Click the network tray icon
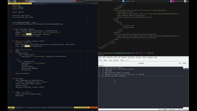This screenshot has height=111, width=197. (x=171, y=1)
